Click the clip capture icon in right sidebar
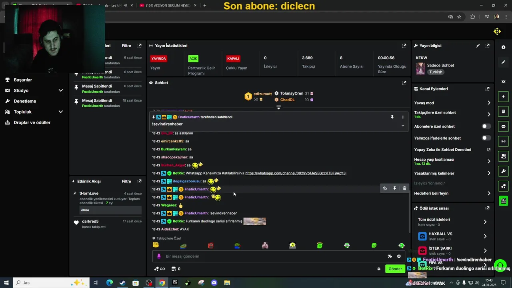Image resolution: width=512 pixels, height=288 pixels. click(x=503, y=82)
